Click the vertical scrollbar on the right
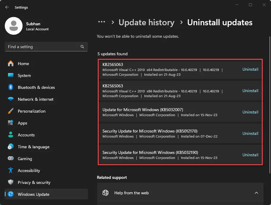 (x=270, y=105)
